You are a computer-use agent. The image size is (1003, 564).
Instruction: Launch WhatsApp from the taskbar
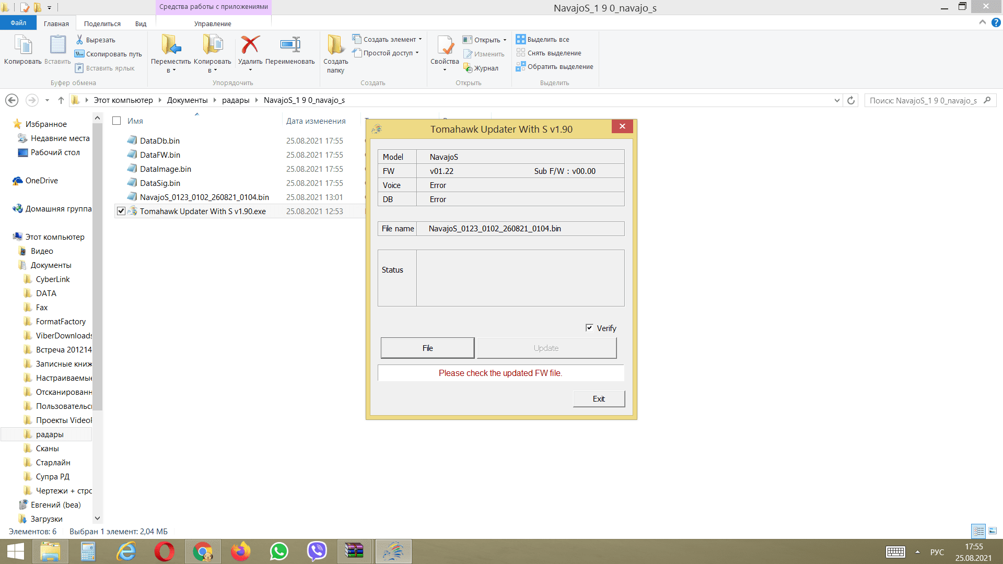click(x=279, y=551)
